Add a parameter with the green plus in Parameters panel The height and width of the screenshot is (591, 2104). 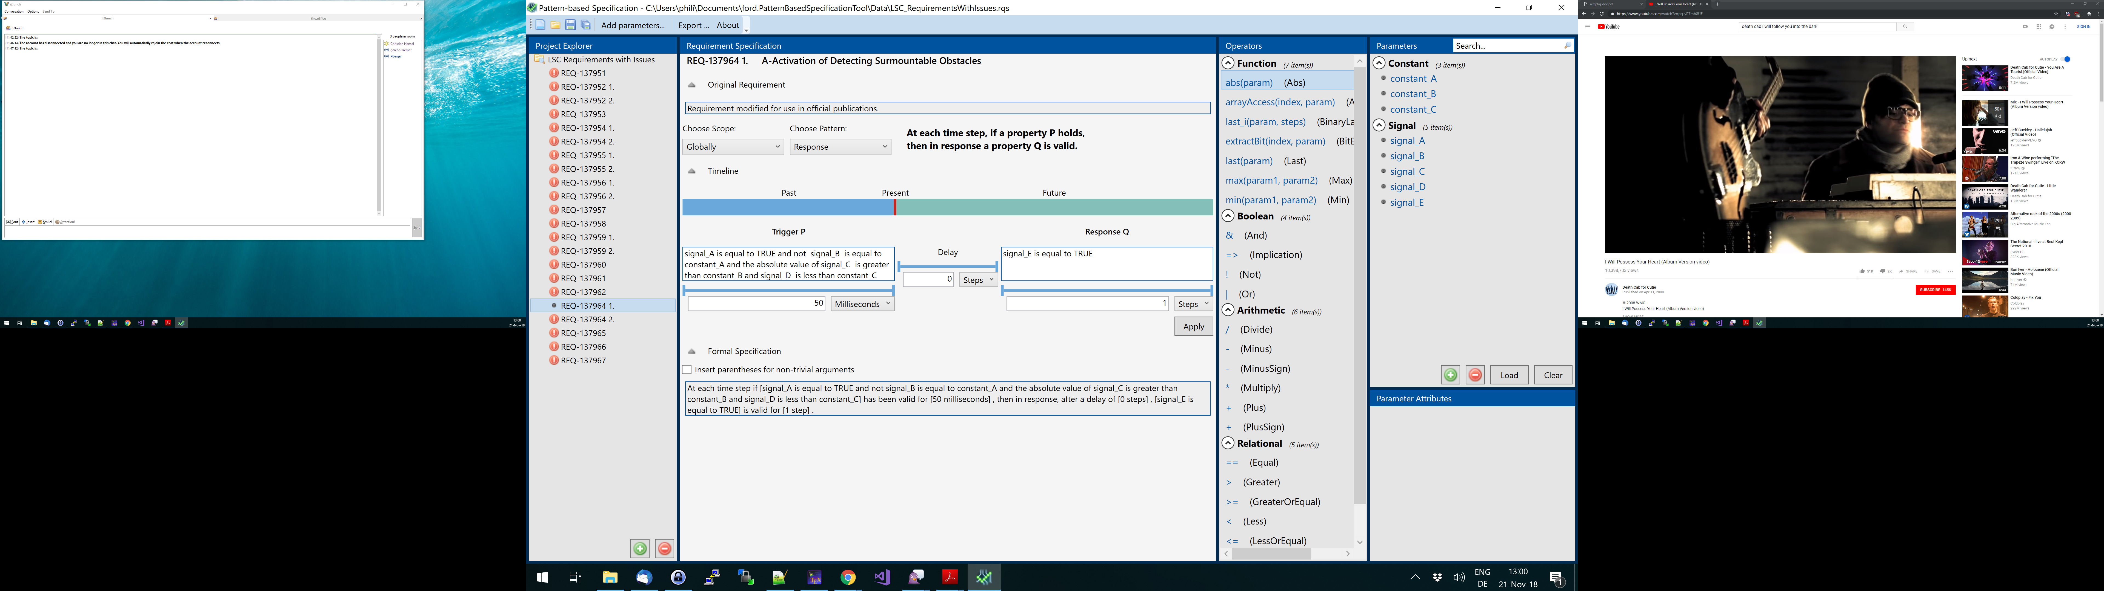click(1451, 375)
